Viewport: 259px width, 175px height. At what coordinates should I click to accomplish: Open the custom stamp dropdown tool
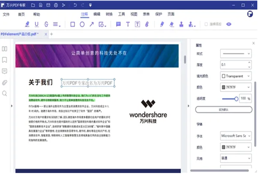[192, 24]
